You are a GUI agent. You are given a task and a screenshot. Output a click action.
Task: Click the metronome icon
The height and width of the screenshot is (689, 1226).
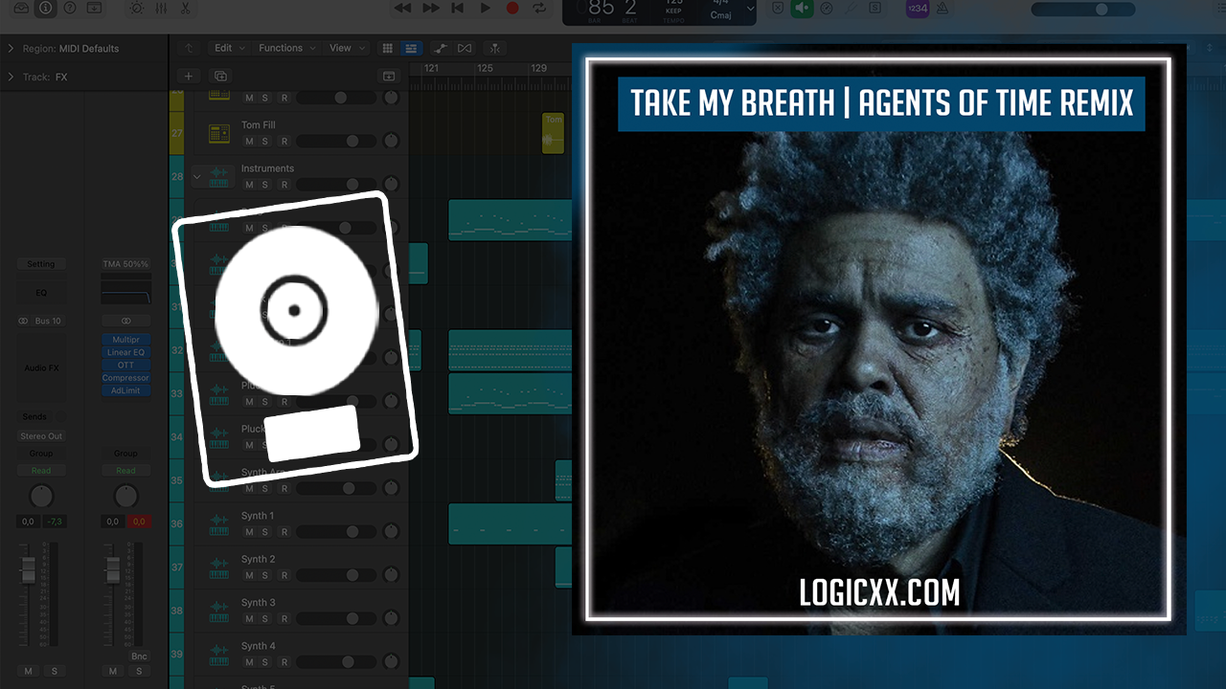[x=942, y=8]
